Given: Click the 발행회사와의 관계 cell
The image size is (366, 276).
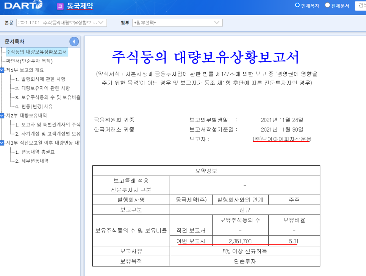Looking at the screenshot, I should tap(240, 200).
